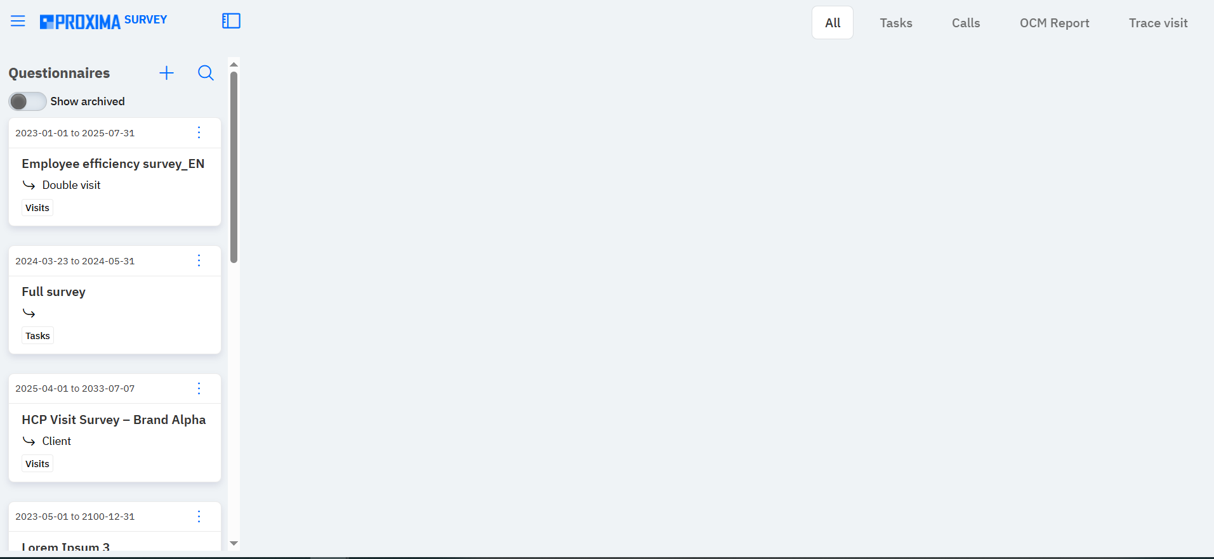1214x559 pixels.
Task: Click the Visits tag on HCP Visit Survey
Action: (37, 464)
